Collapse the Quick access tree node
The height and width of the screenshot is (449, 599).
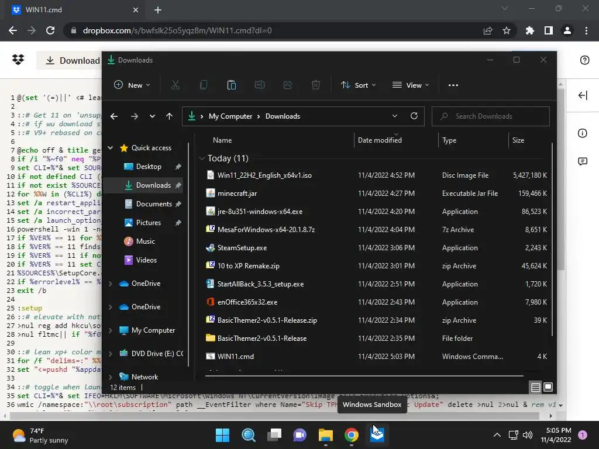[x=111, y=148]
